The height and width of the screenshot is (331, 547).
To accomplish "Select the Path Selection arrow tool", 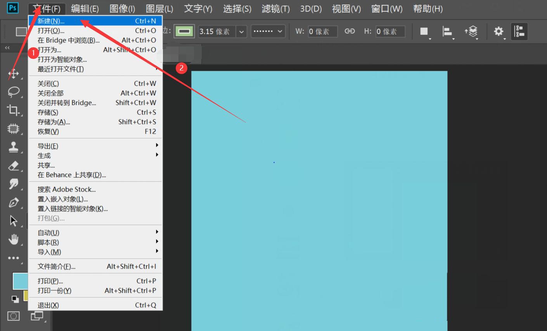I will (14, 221).
